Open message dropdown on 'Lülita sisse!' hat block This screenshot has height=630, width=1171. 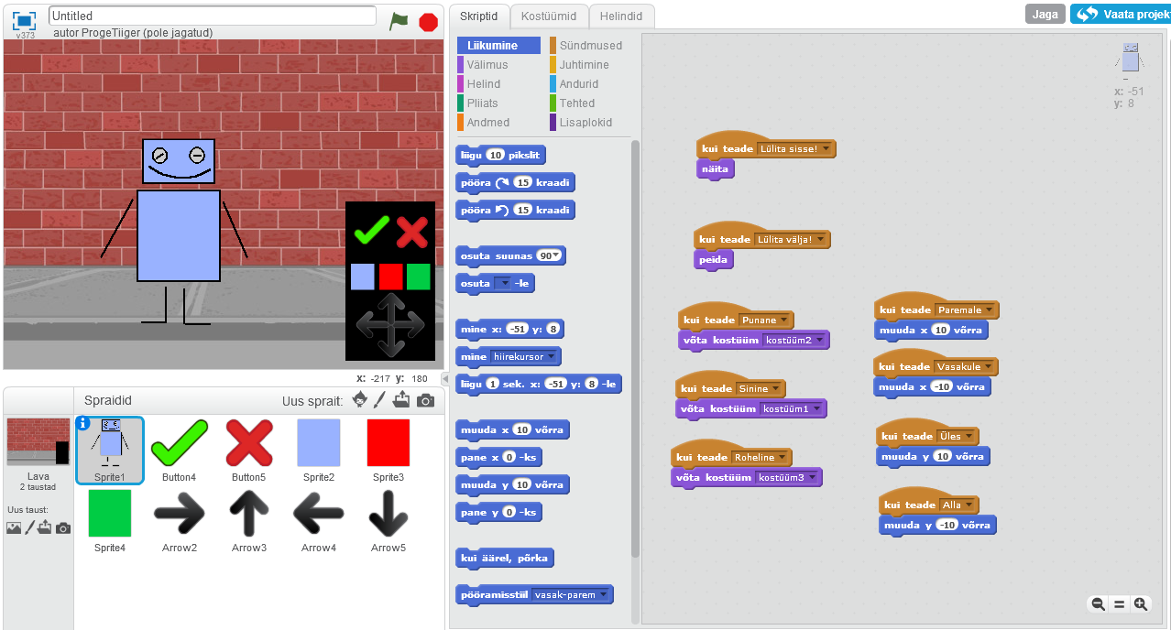pos(826,148)
